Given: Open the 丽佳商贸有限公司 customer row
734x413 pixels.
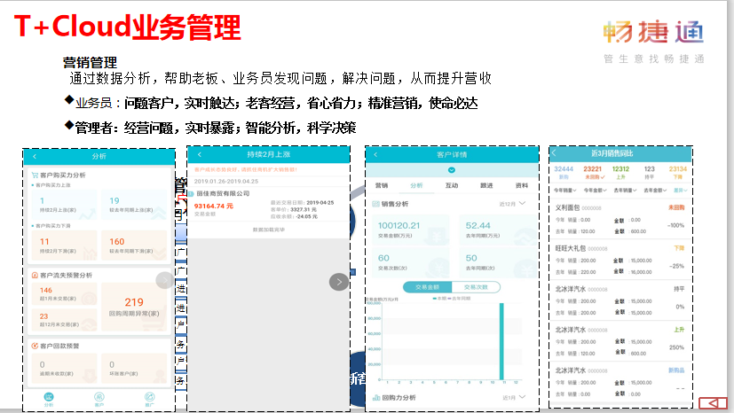Looking at the screenshot, I should coord(268,205).
